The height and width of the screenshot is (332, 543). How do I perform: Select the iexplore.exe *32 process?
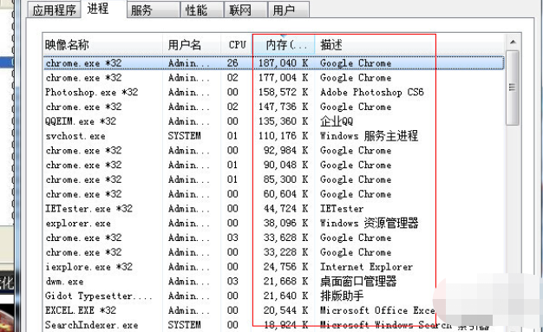tap(273, 267)
